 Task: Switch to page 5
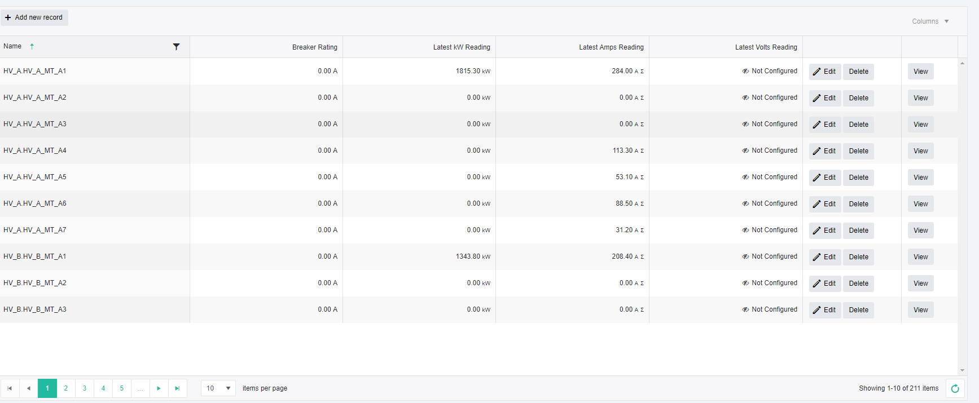click(121, 388)
